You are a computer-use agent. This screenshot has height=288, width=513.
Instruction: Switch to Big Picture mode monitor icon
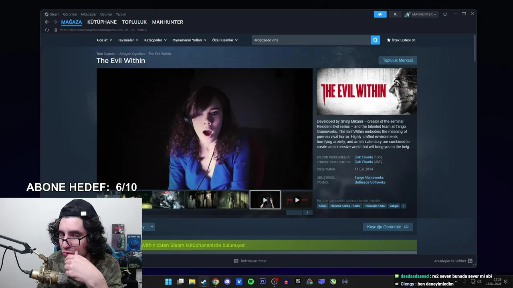[x=444, y=14]
